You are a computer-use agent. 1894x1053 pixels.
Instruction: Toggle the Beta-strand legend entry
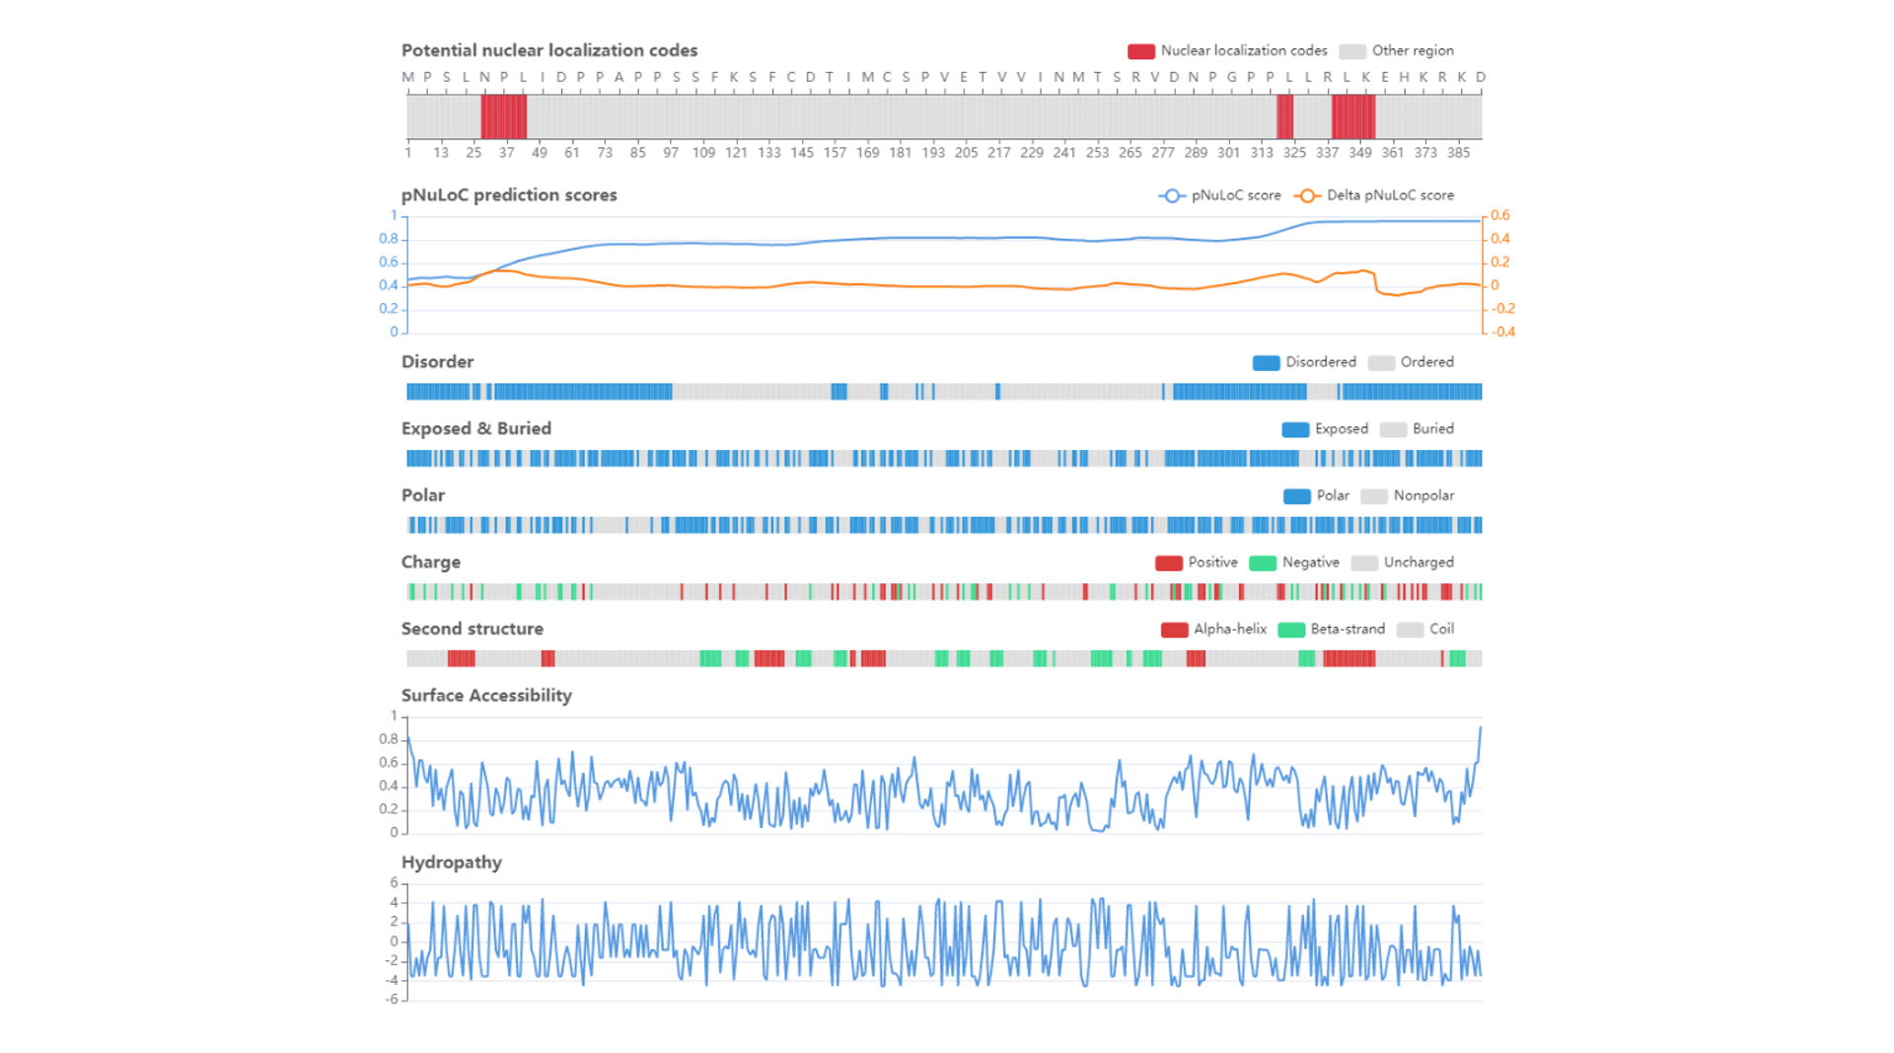1331,630
